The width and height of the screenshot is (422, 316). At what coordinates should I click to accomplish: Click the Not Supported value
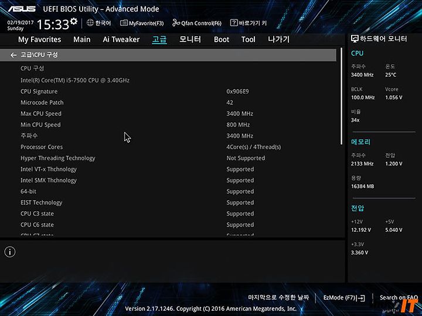pyautogui.click(x=246, y=158)
